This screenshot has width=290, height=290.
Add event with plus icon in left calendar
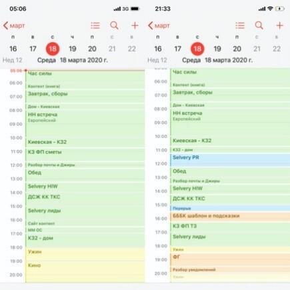(x=135, y=25)
